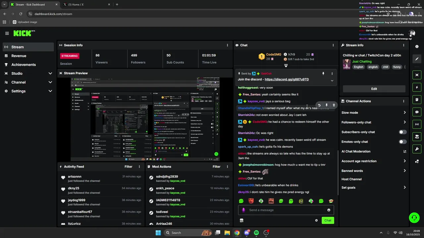
Task: Reply to GhandisFlipFlop message via arrow icon
Action: tap(319, 105)
